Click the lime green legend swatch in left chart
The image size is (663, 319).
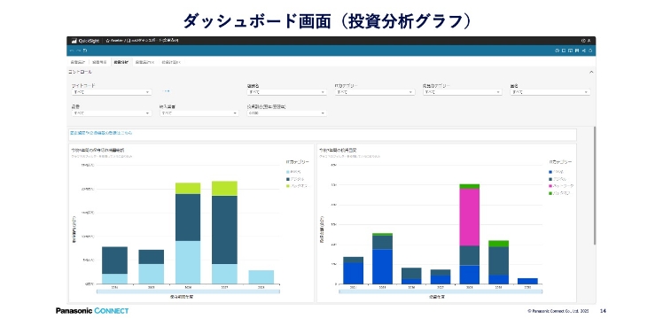coord(288,185)
